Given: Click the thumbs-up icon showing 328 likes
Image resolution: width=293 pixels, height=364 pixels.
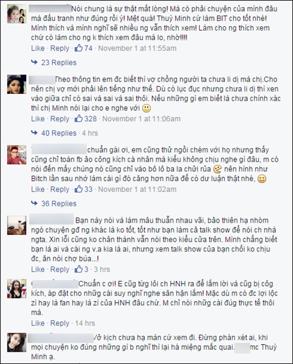Looking at the screenshot, I should point(79,118).
